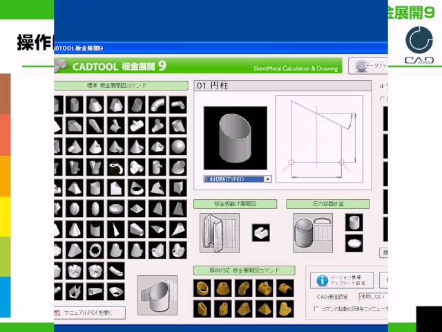Open the データファ... gear button
The height and width of the screenshot is (332, 442).
click(x=368, y=66)
